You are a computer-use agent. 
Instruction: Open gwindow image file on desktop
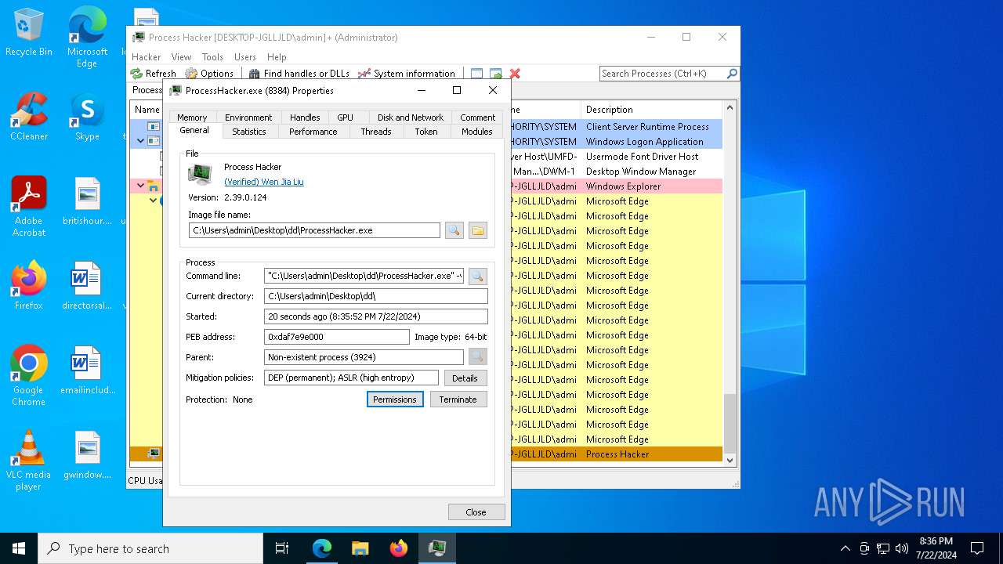(87, 454)
